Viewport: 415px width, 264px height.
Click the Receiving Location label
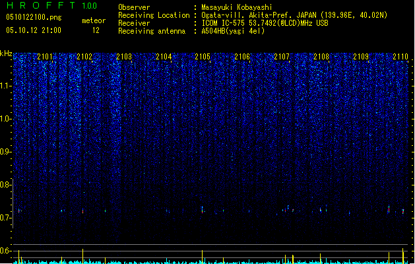(x=154, y=15)
